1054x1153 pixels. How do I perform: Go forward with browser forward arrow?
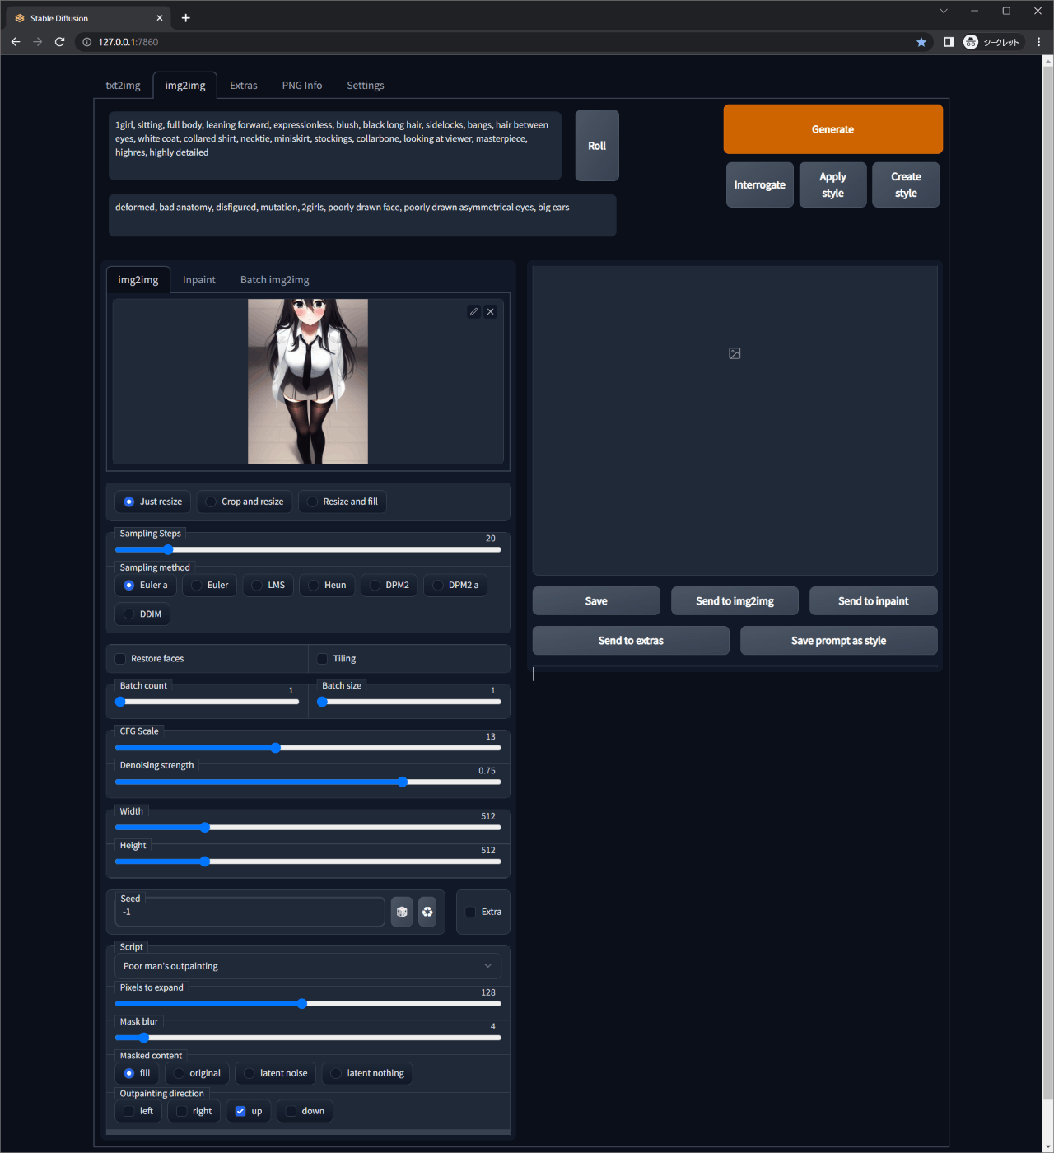coord(38,42)
